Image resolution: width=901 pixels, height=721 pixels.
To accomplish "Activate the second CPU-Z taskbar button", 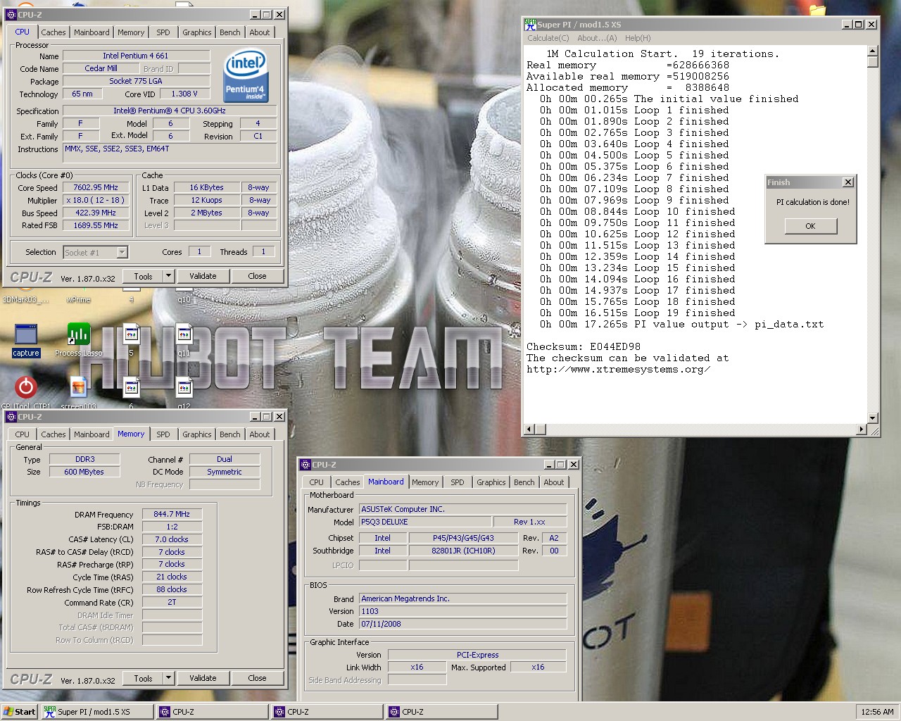I will point(328,711).
